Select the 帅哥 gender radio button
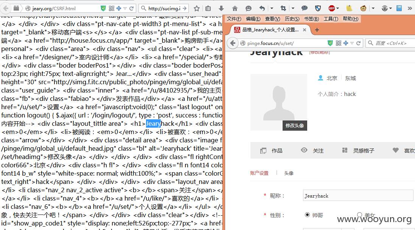Screen dimensions: 415x230 [x=307, y=215]
